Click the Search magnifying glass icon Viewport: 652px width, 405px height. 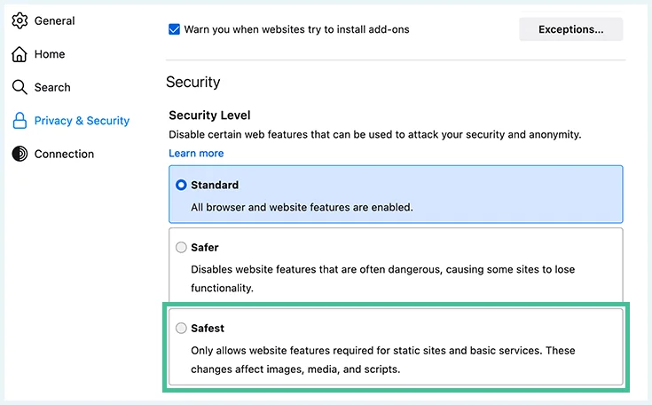pyautogui.click(x=20, y=87)
